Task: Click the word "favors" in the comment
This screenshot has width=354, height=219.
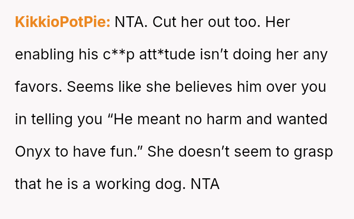Action: click(38, 87)
